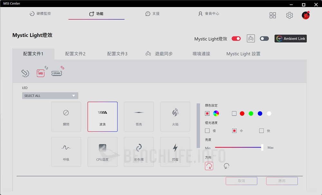Switch to 環境連接 ambient link tab
The width and height of the screenshot is (322, 195).
coord(201,54)
